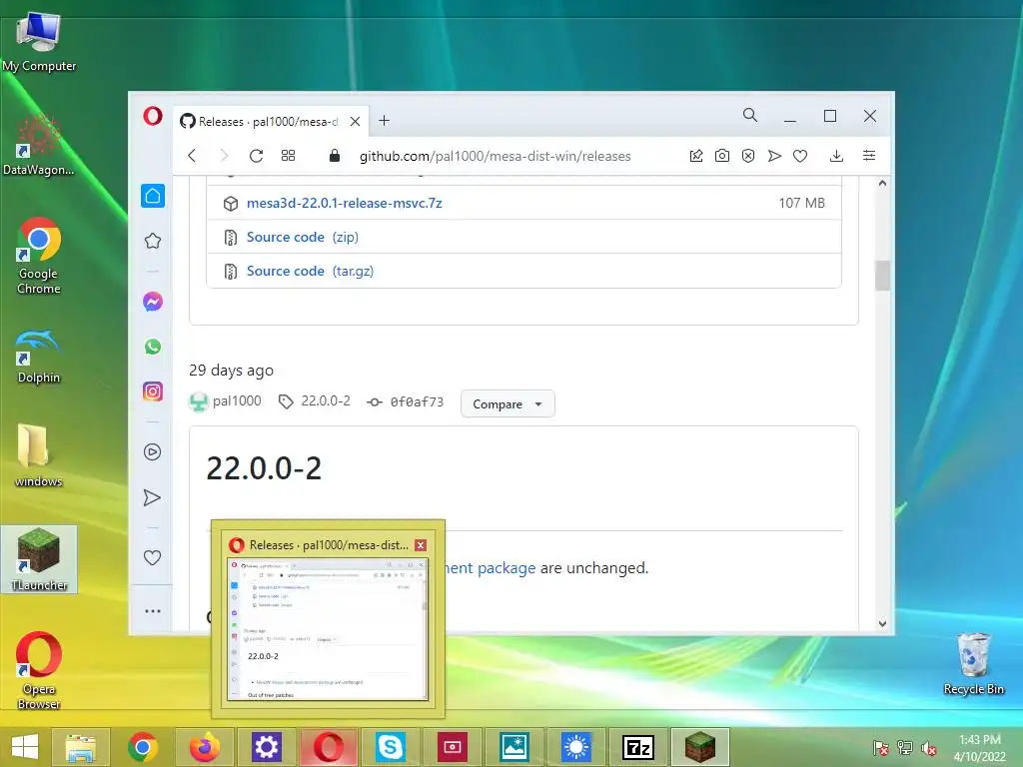Launch Chrome from the taskbar
Viewport: 1023px width, 767px height.
142,747
